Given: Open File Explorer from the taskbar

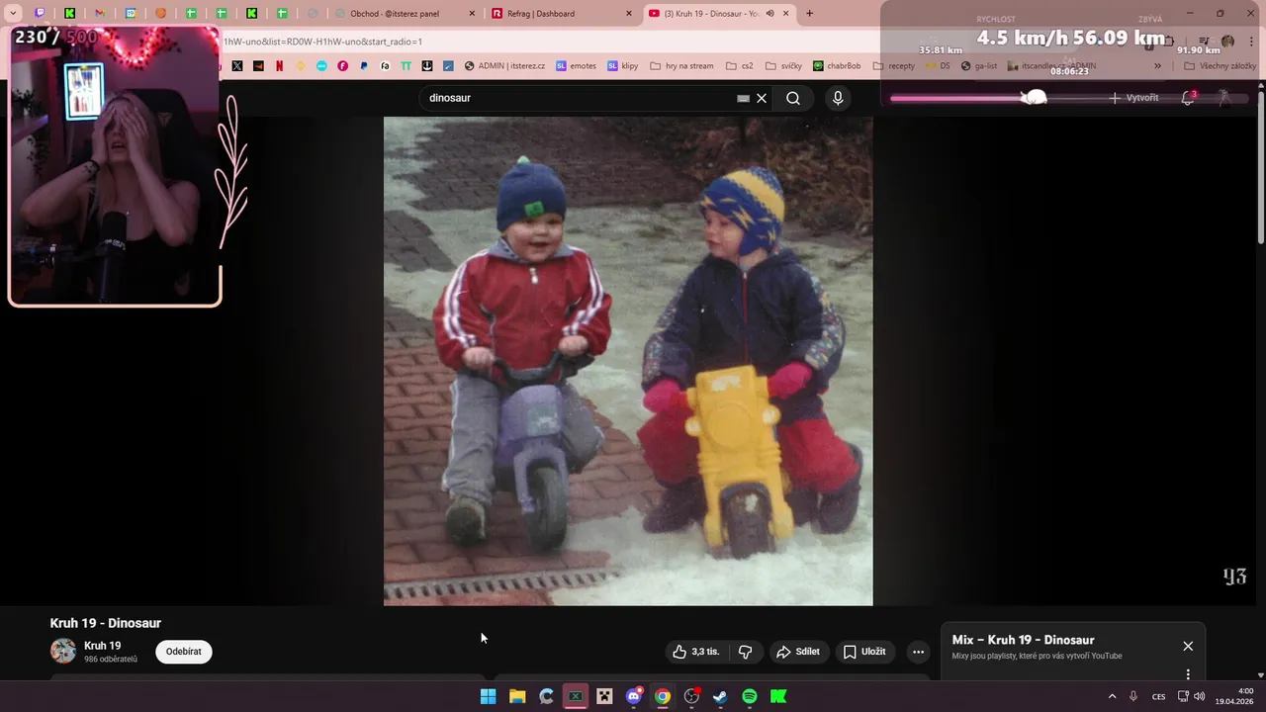Looking at the screenshot, I should [x=517, y=696].
